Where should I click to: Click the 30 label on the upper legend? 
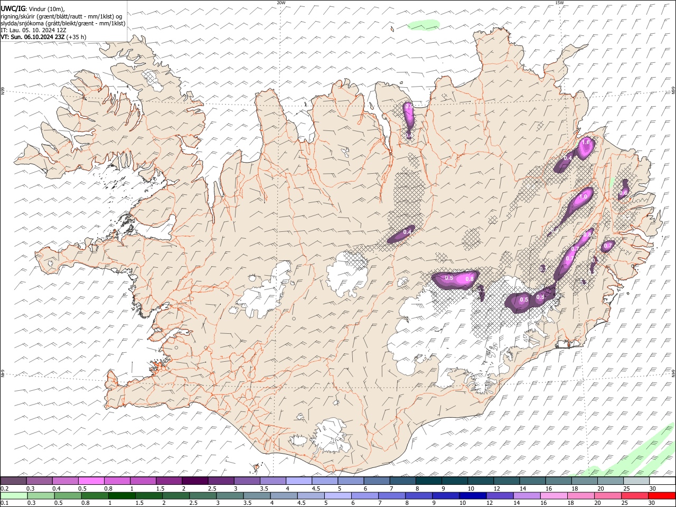point(653,489)
